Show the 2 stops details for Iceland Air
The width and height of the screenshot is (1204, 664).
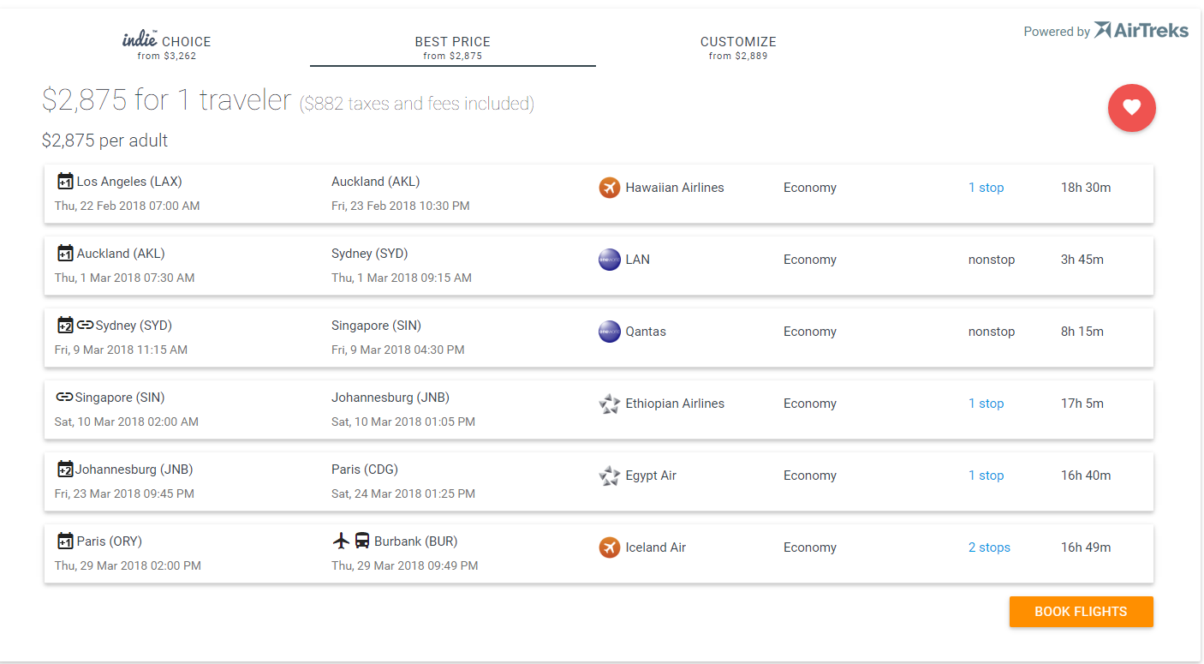[989, 547]
